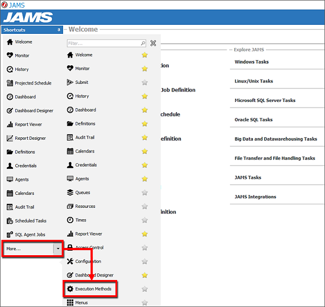
Task: Open JAMS Integrations link
Action: pyautogui.click(x=255, y=197)
